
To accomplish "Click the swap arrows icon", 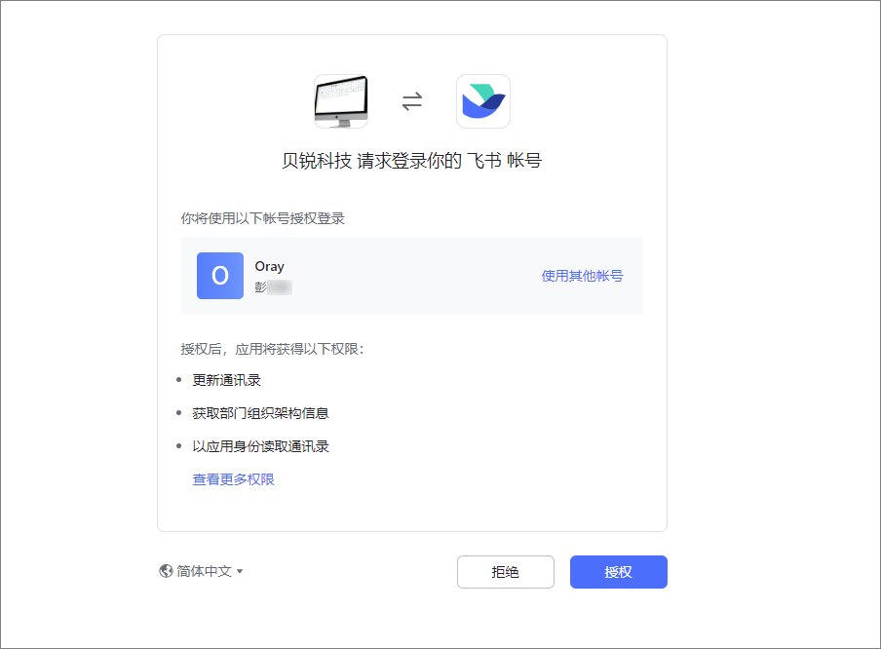I will click(x=412, y=101).
